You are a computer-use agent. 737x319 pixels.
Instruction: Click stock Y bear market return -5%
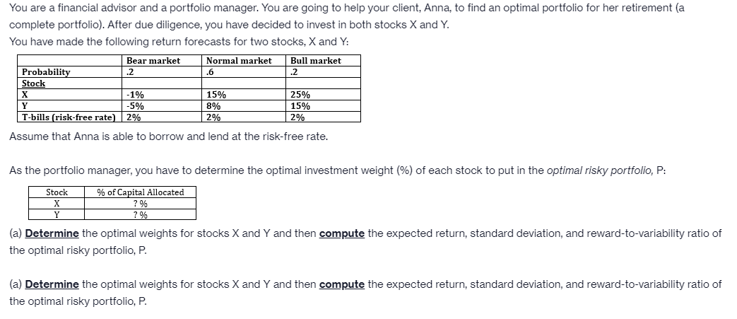(136, 106)
